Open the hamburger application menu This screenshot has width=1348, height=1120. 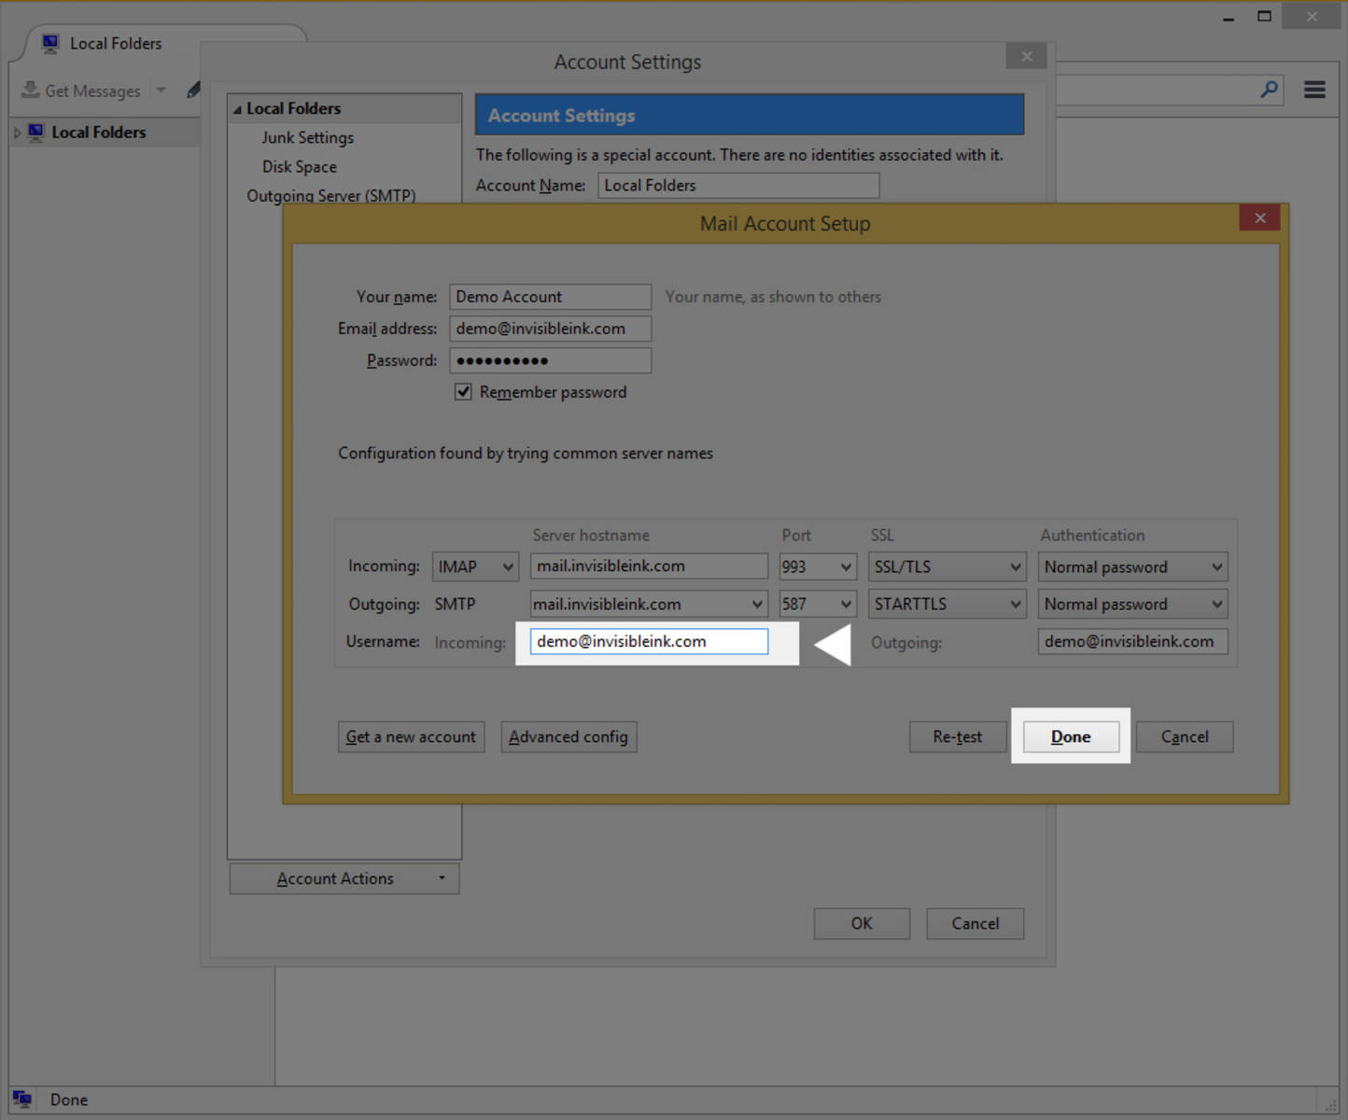point(1314,90)
